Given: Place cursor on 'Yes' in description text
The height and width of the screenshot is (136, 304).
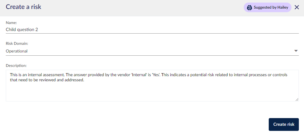Looking at the screenshot, I should pos(156,75).
